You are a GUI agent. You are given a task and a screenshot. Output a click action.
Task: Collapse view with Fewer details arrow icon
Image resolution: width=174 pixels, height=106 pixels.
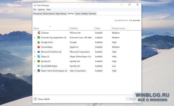pyautogui.click(x=35, y=99)
